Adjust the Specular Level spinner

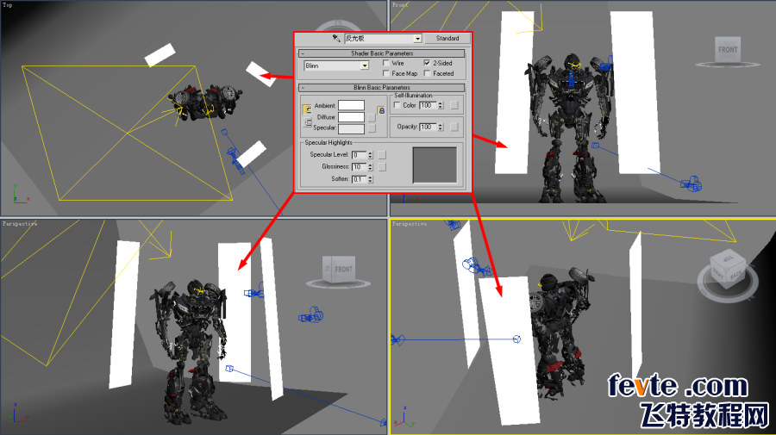[x=370, y=155]
